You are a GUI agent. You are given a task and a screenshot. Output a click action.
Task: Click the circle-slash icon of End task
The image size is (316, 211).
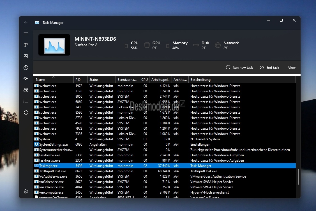click(x=262, y=68)
